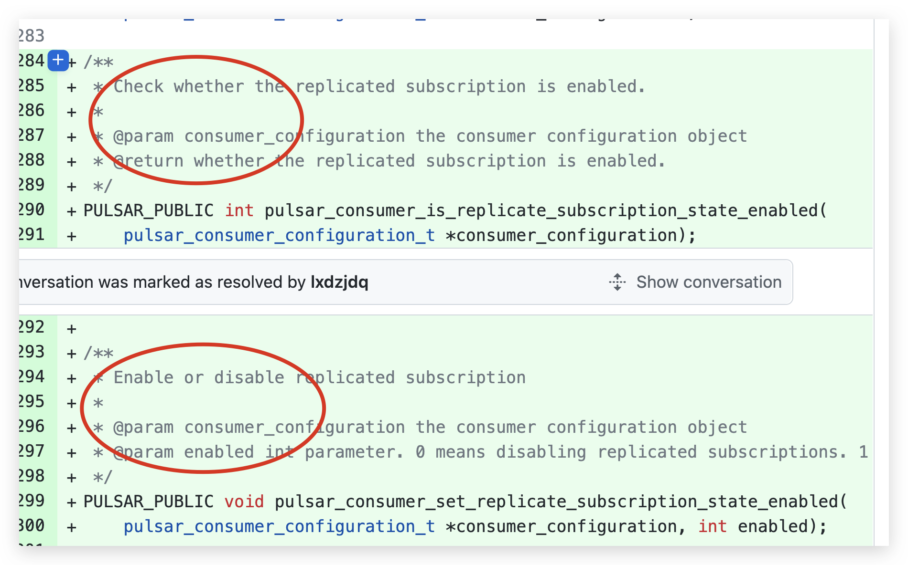Select line number 283 in the diff
This screenshot has height=565, width=908.
click(x=32, y=36)
